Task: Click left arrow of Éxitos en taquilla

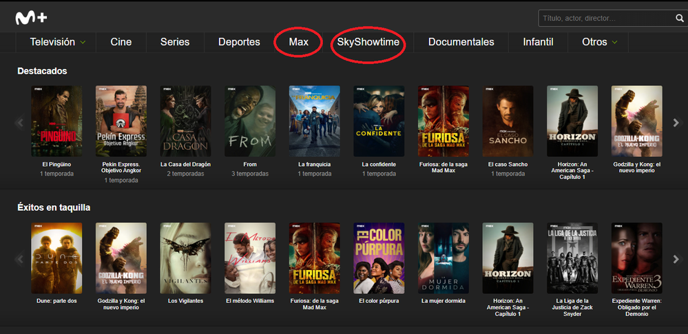Action: 19,260
